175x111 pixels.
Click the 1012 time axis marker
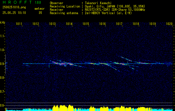pos(36,24)
